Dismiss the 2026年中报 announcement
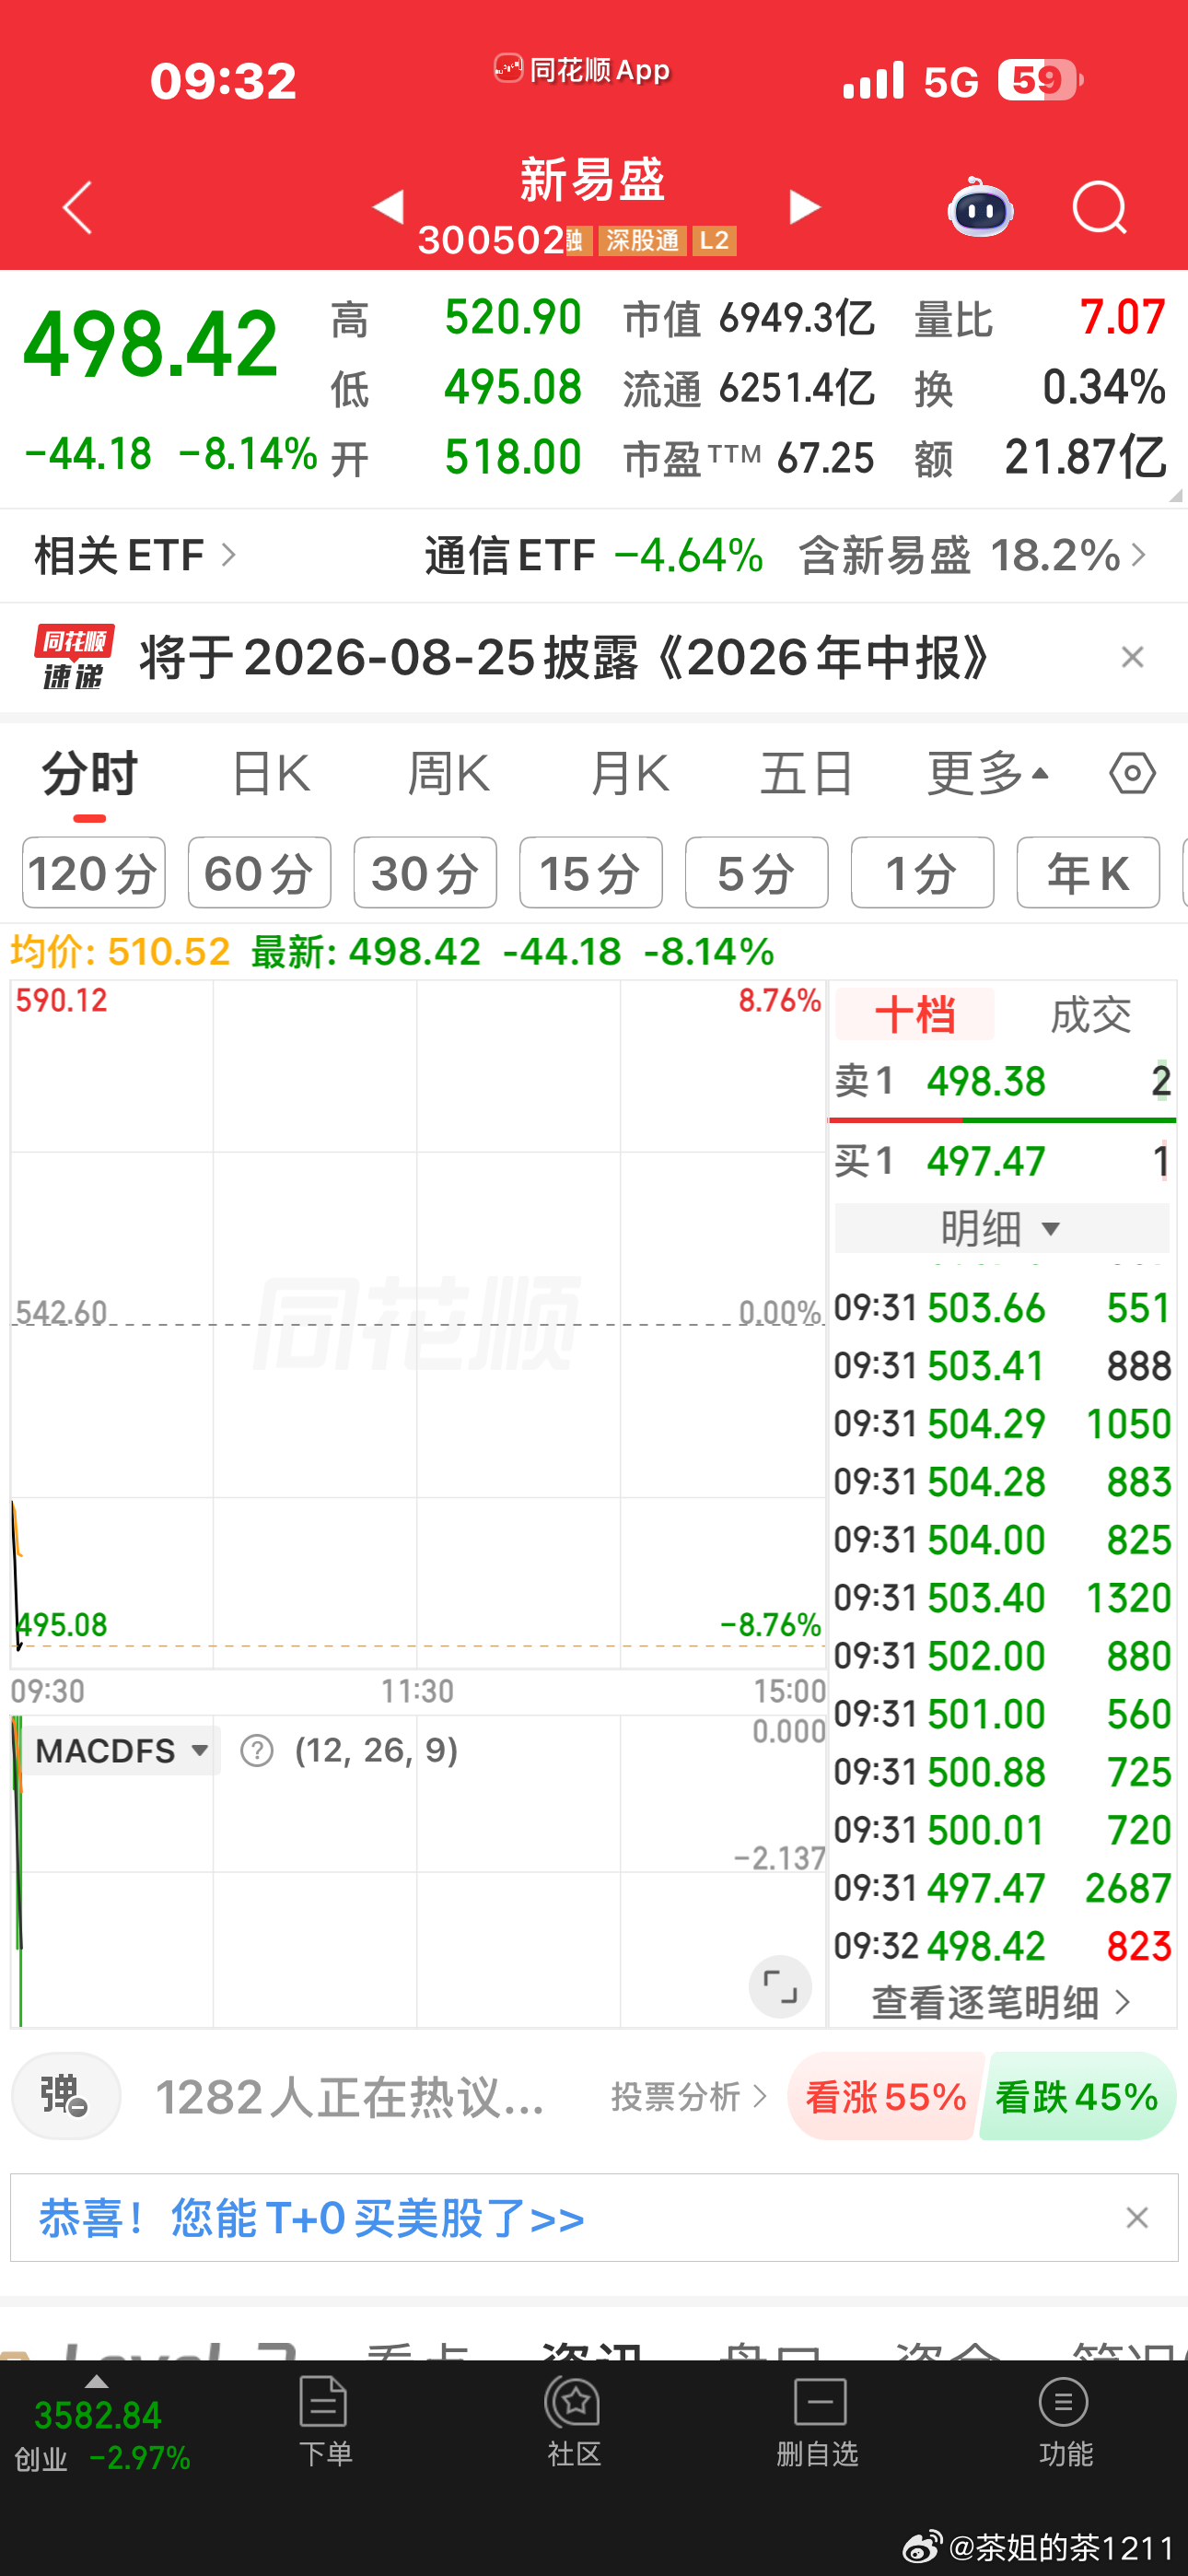The height and width of the screenshot is (2576, 1188). (1132, 657)
